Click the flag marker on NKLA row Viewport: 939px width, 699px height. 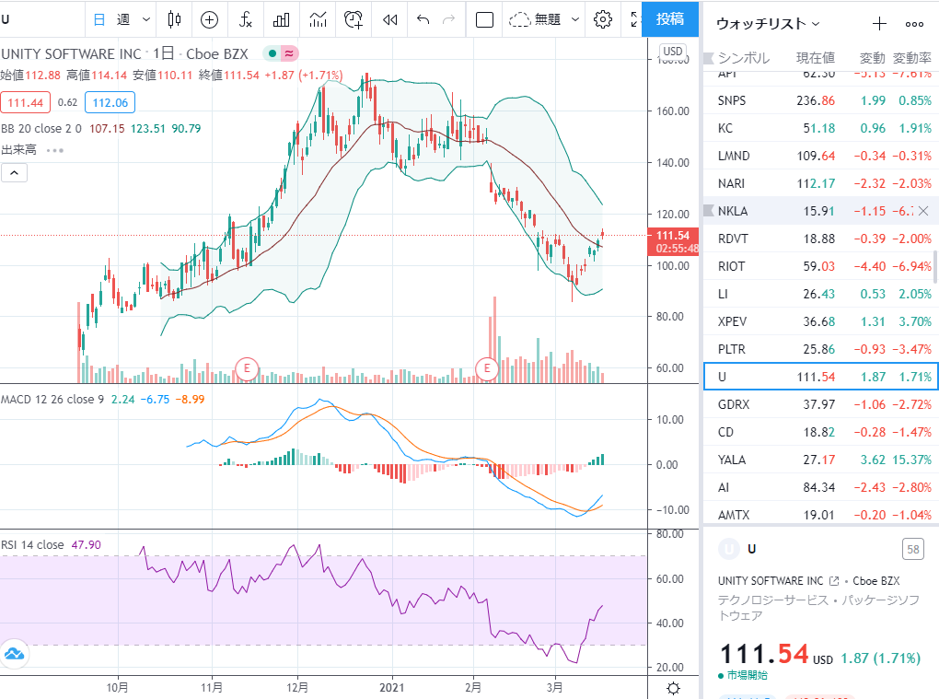(x=709, y=211)
